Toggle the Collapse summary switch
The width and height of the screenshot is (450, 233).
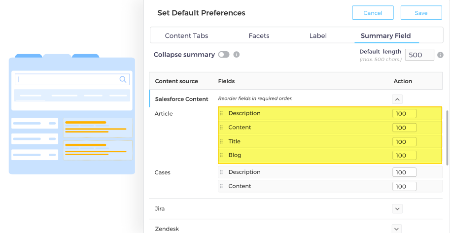[224, 55]
